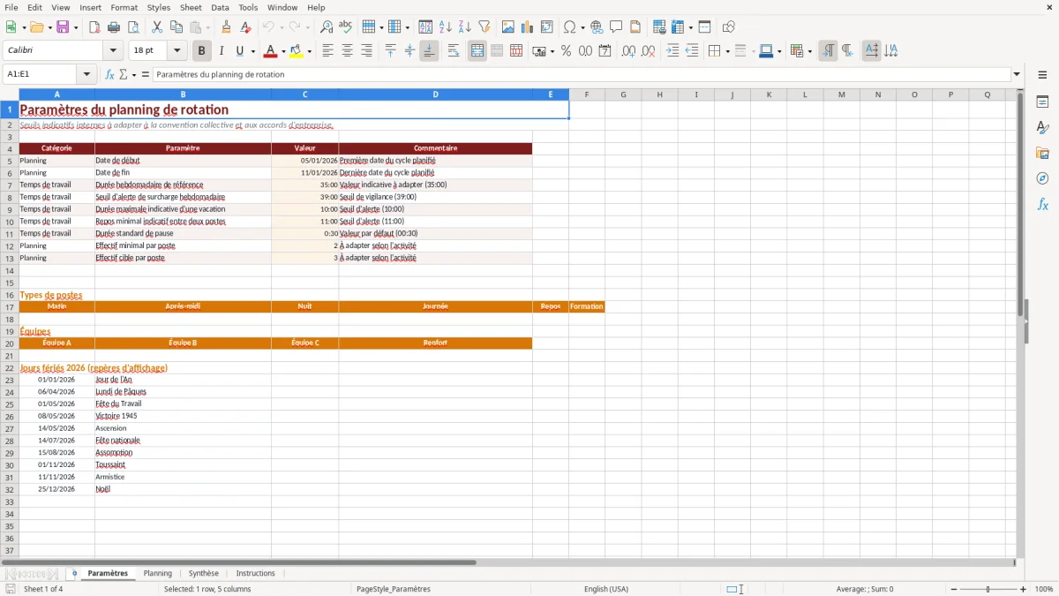Switch to the Planning sheet tab
Viewport: 1059px width, 596px height.
pos(158,573)
